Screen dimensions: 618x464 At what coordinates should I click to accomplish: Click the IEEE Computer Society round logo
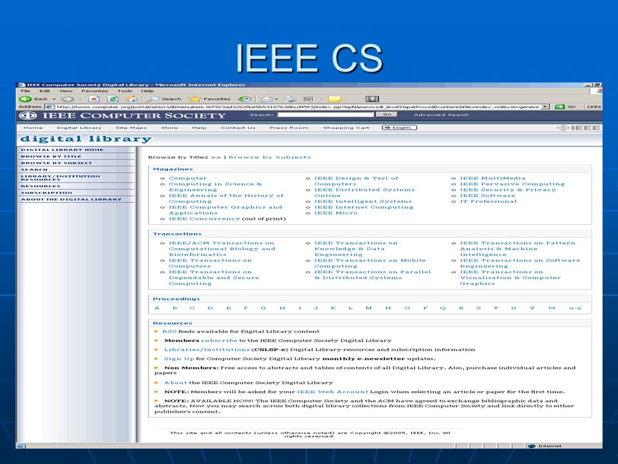[28, 115]
